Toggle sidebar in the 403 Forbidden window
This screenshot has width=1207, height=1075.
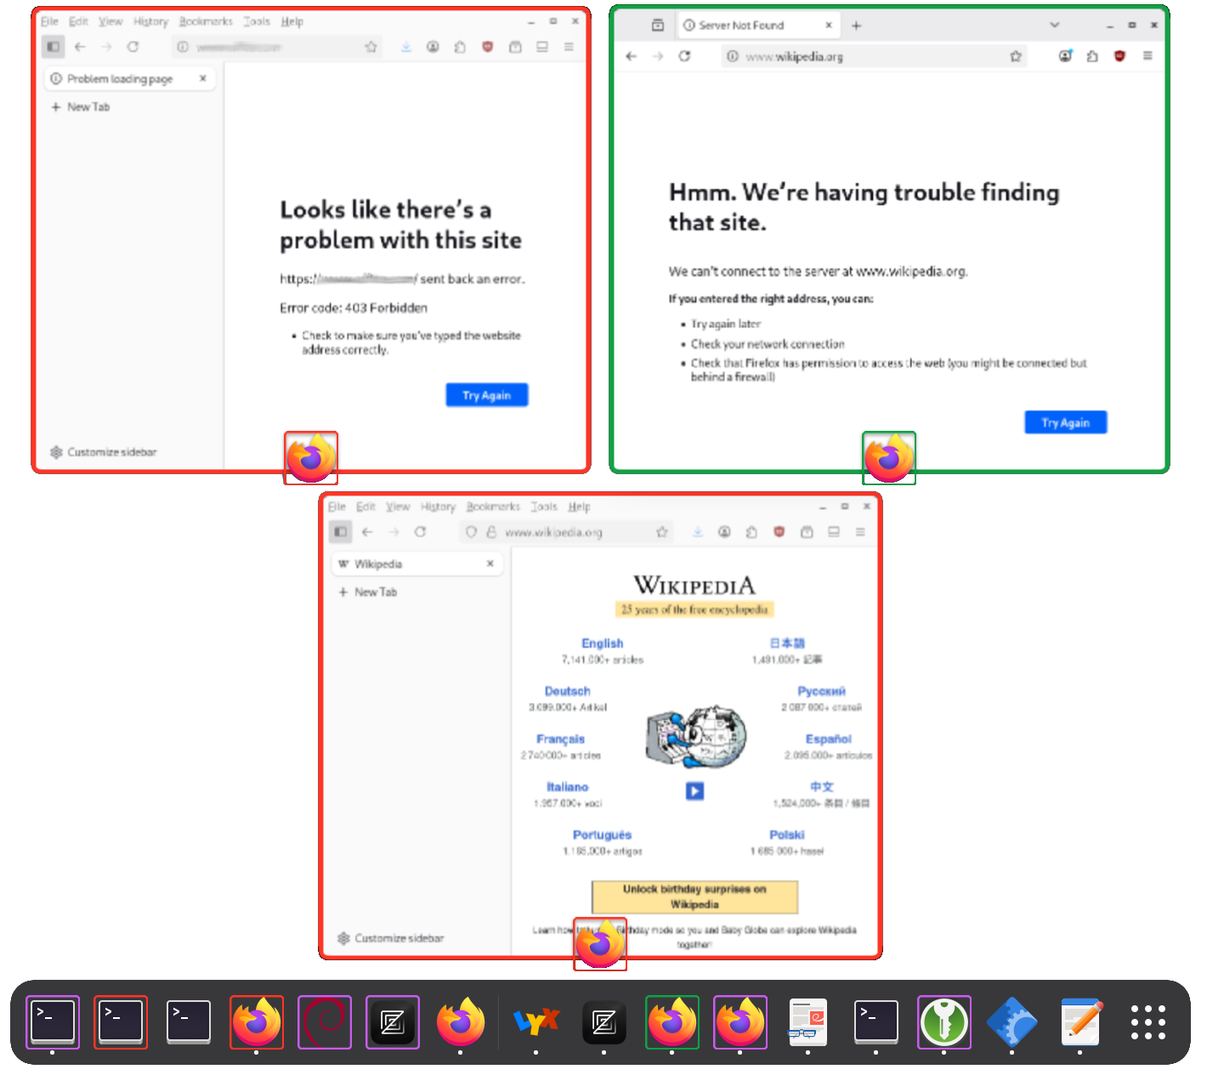coord(53,47)
